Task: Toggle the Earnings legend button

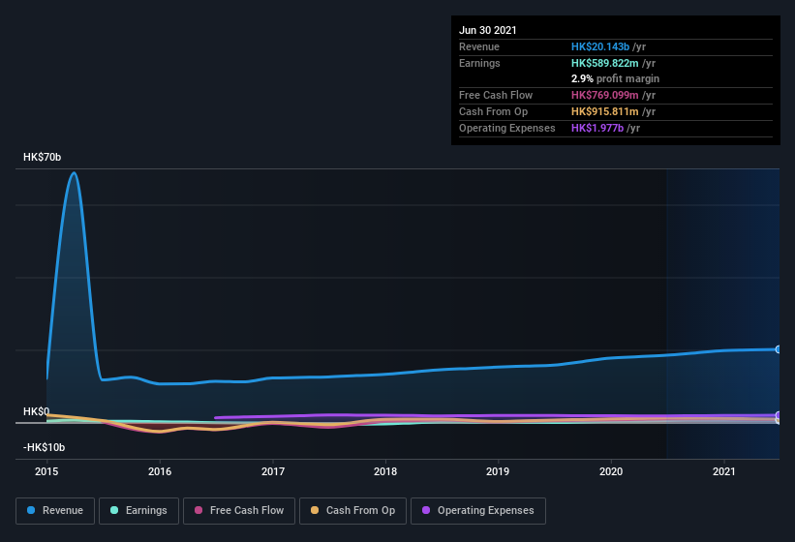Action: click(138, 511)
